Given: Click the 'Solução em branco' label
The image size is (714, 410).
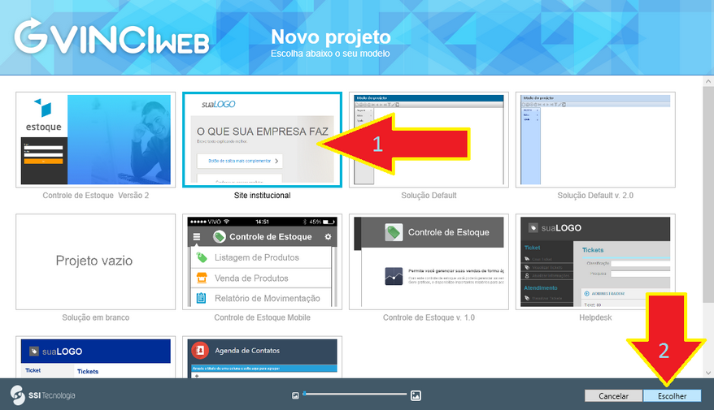Looking at the screenshot, I should pyautogui.click(x=96, y=317).
